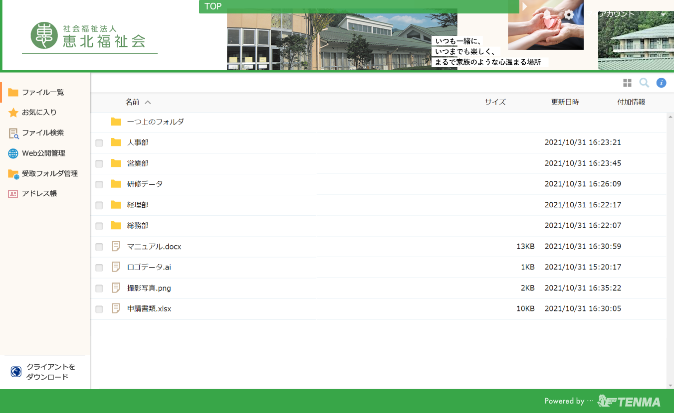
Task: Tick the checkbox beside 申請書類.xlsx
Action: (x=99, y=309)
